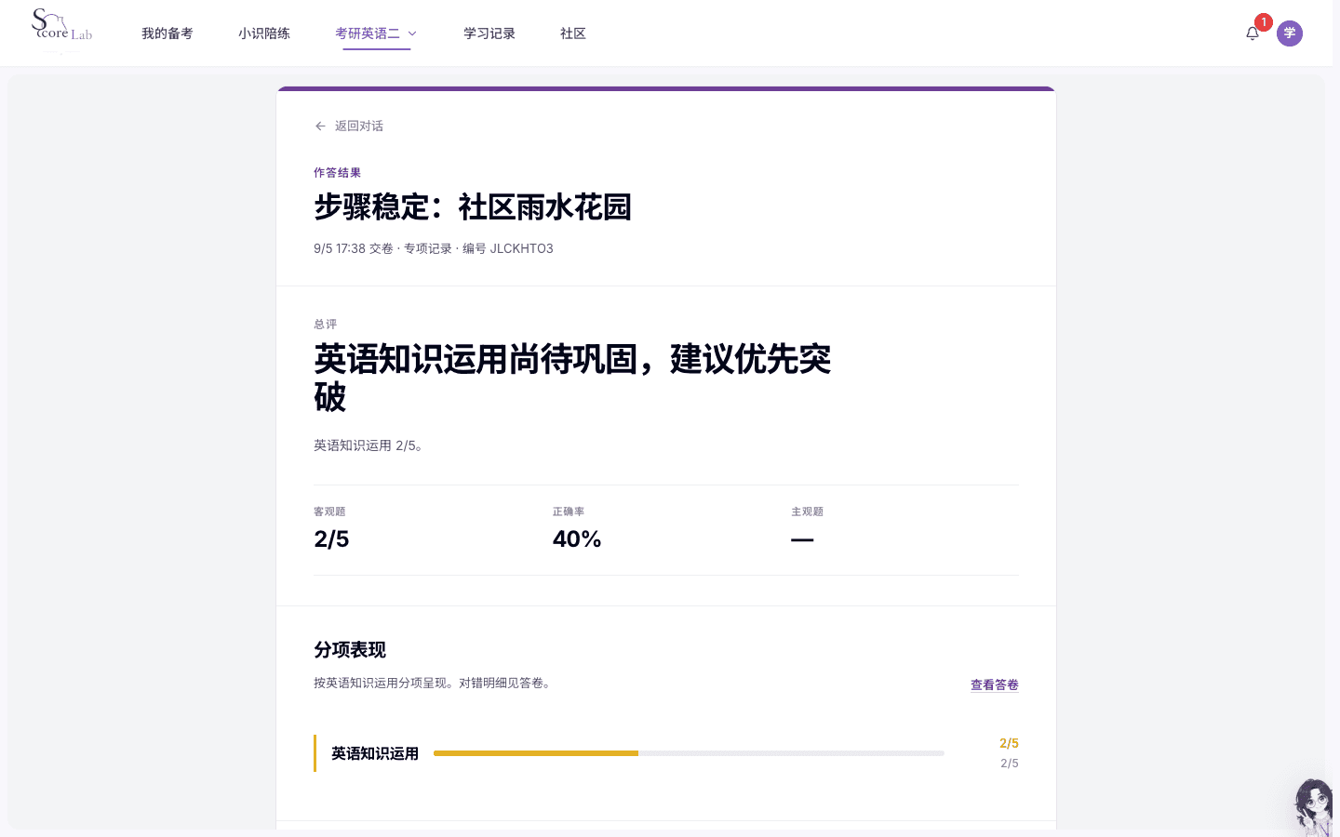1340x837 pixels.
Task: Click the 英语知识运用 row label
Action: (375, 753)
